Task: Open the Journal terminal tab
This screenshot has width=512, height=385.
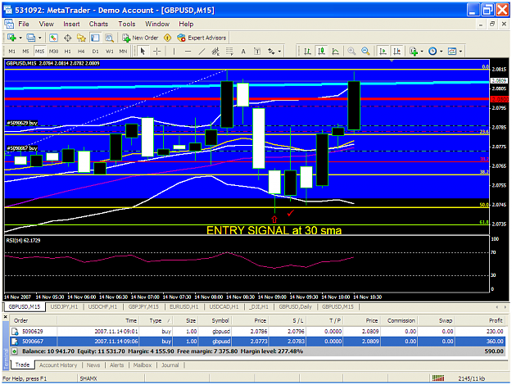Action: 170,365
